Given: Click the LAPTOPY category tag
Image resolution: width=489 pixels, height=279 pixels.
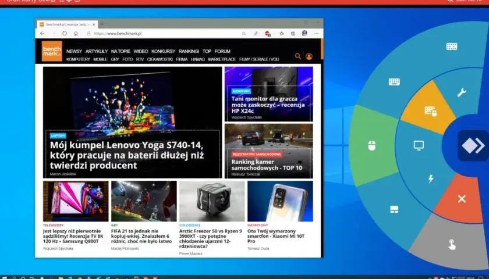Looking at the screenshot, I should click(58, 136).
